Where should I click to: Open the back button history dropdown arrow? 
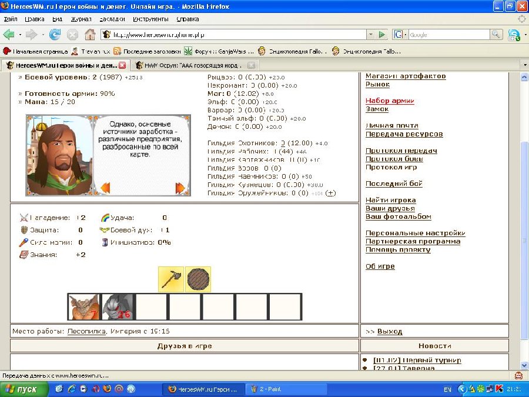[x=21, y=35]
